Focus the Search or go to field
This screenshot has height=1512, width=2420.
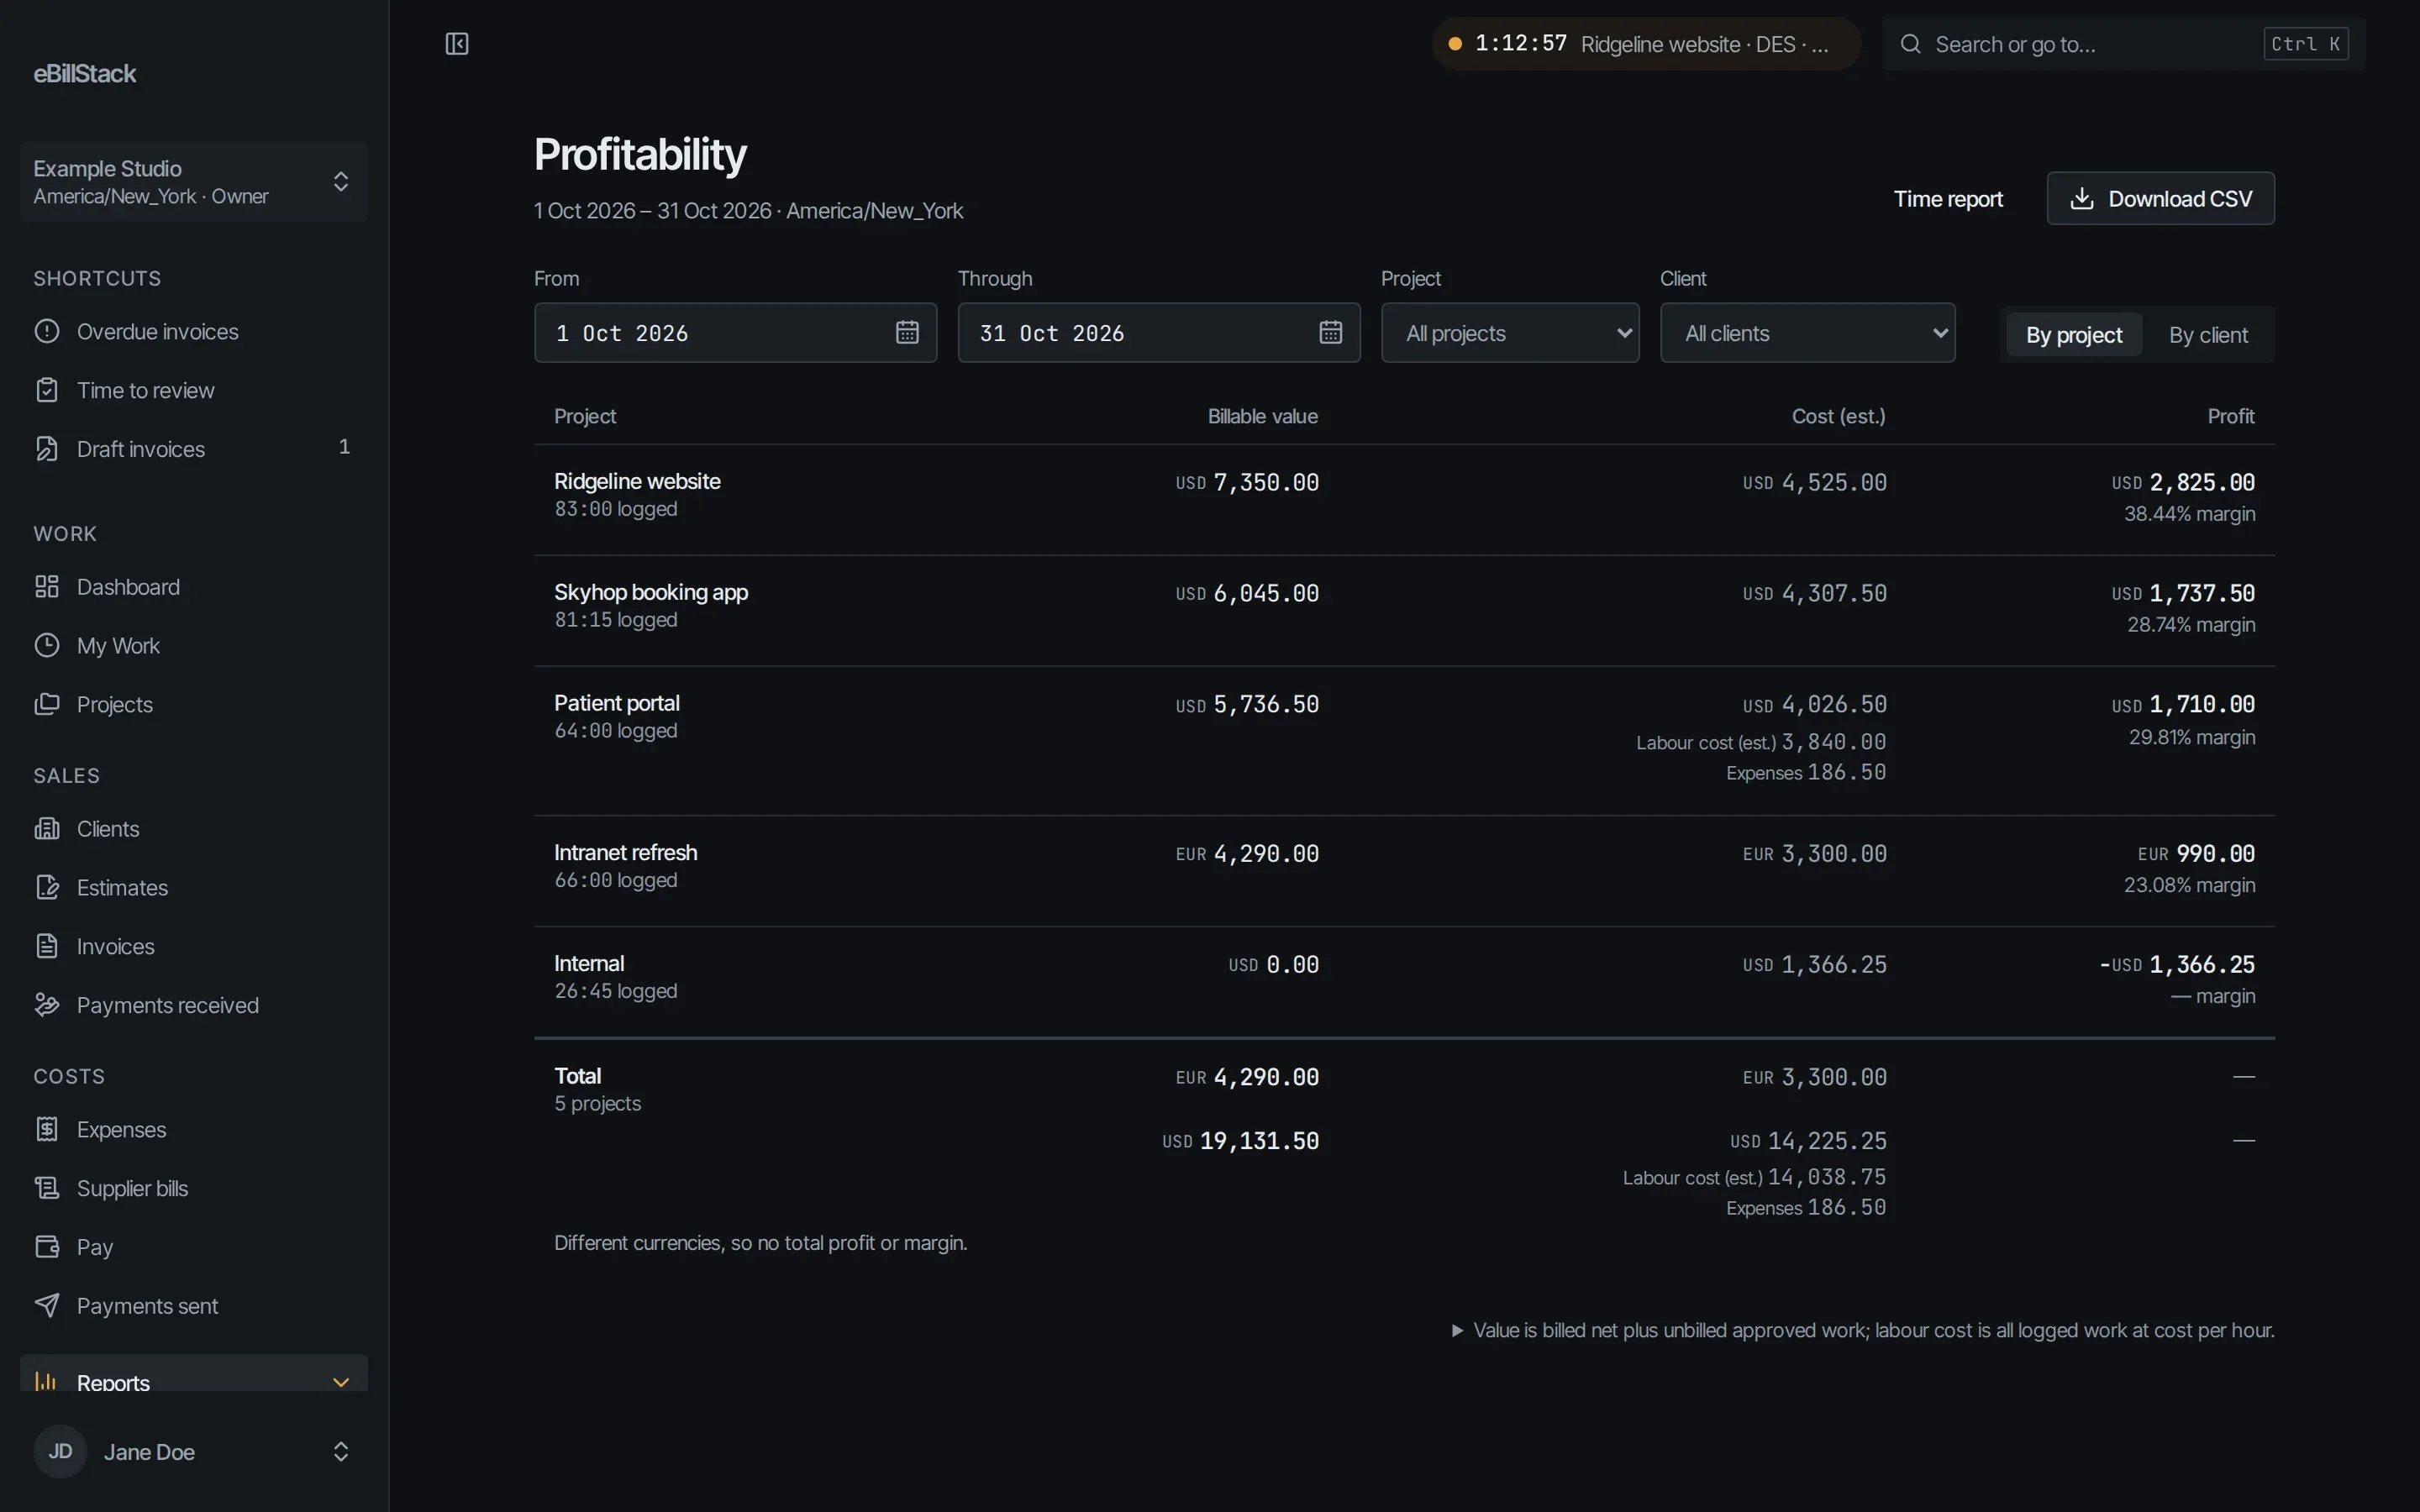pos(2123,44)
